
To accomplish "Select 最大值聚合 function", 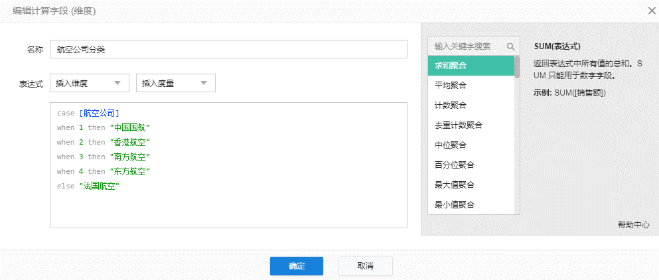I will click(471, 185).
